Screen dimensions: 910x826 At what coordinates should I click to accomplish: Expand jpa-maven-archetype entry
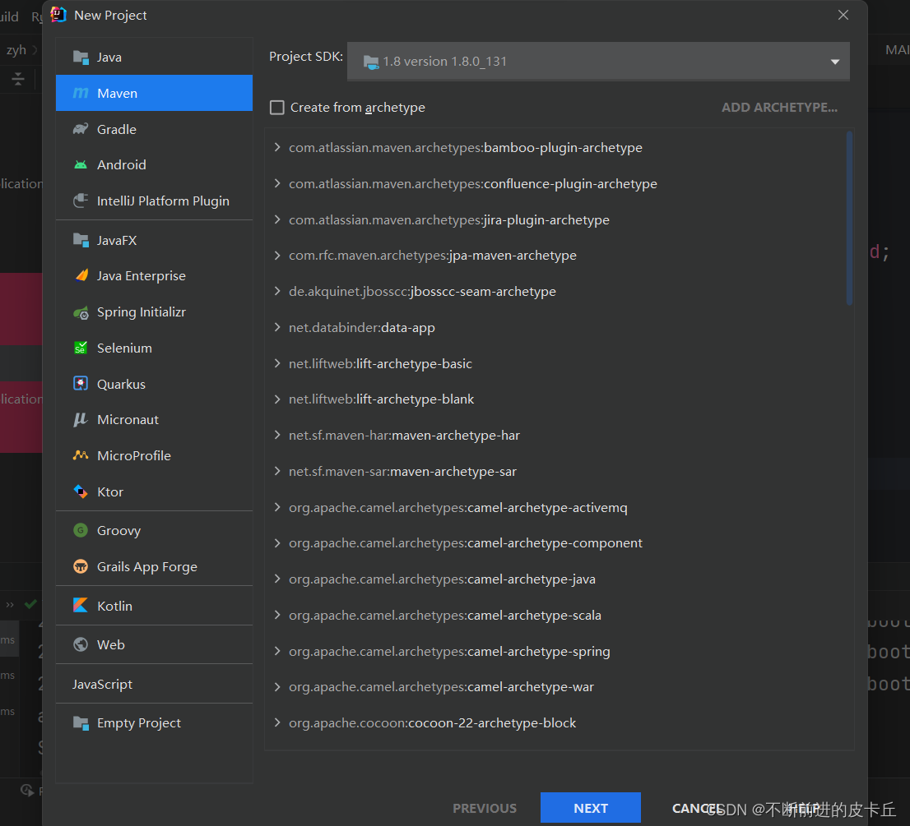tap(277, 255)
